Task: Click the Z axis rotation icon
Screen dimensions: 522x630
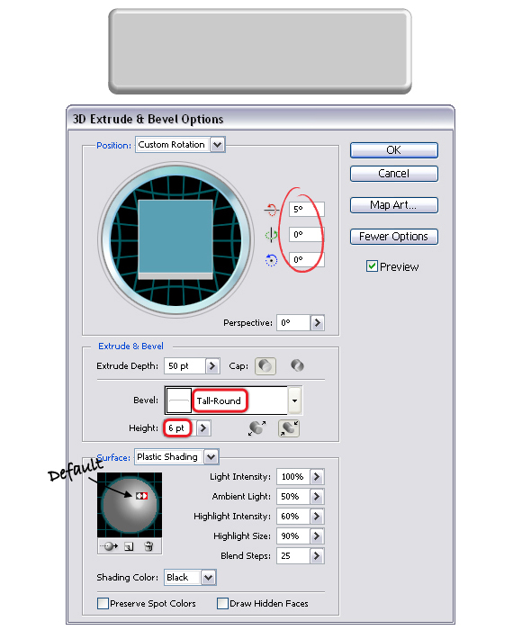Action: point(271,260)
